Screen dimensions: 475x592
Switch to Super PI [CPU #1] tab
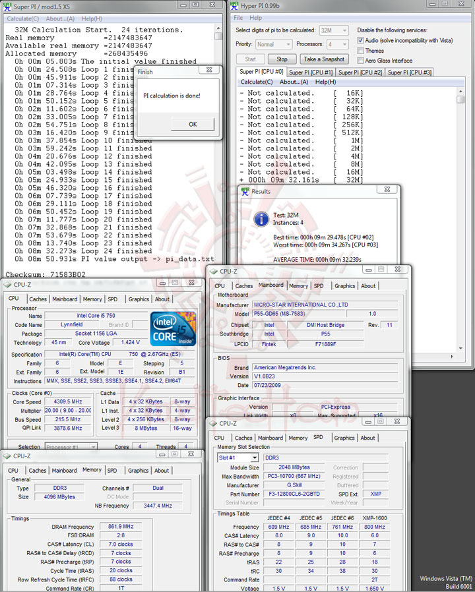(311, 72)
